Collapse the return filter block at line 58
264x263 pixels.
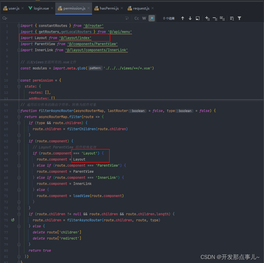coord(19,117)
